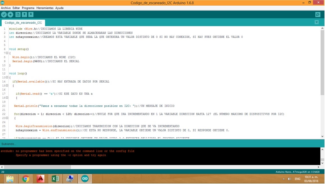This screenshot has height=184, width=325.
Task: Click the 'void setup()' line
Action: (x=19, y=49)
